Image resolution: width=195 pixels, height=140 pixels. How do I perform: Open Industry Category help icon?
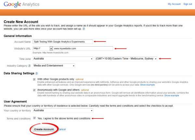click(29, 66)
